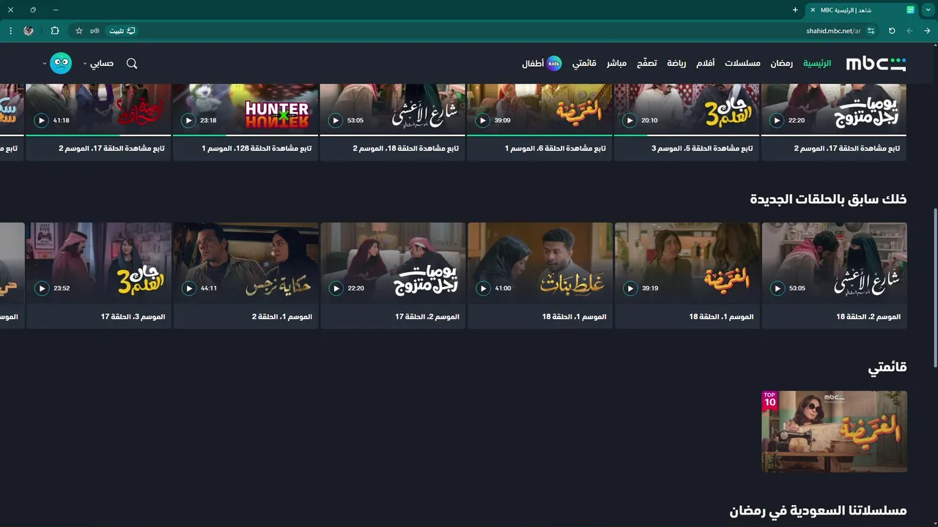Seek the الغريضة continue-watching progress bar
The height and width of the screenshot is (527, 938).
(539, 135)
